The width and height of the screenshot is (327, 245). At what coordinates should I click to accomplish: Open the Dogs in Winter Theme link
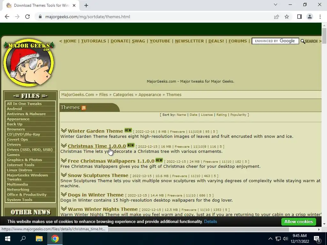click(96, 195)
